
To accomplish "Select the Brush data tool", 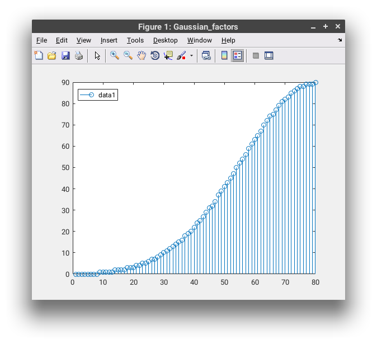I will click(181, 55).
